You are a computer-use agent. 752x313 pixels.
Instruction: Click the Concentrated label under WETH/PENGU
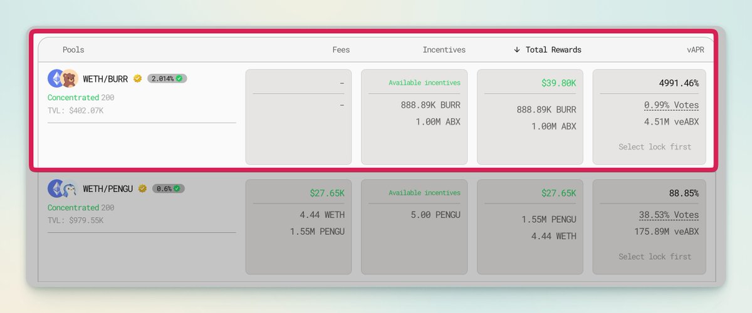[x=73, y=207]
